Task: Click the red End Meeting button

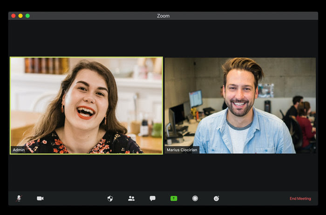Action: tap(300, 199)
